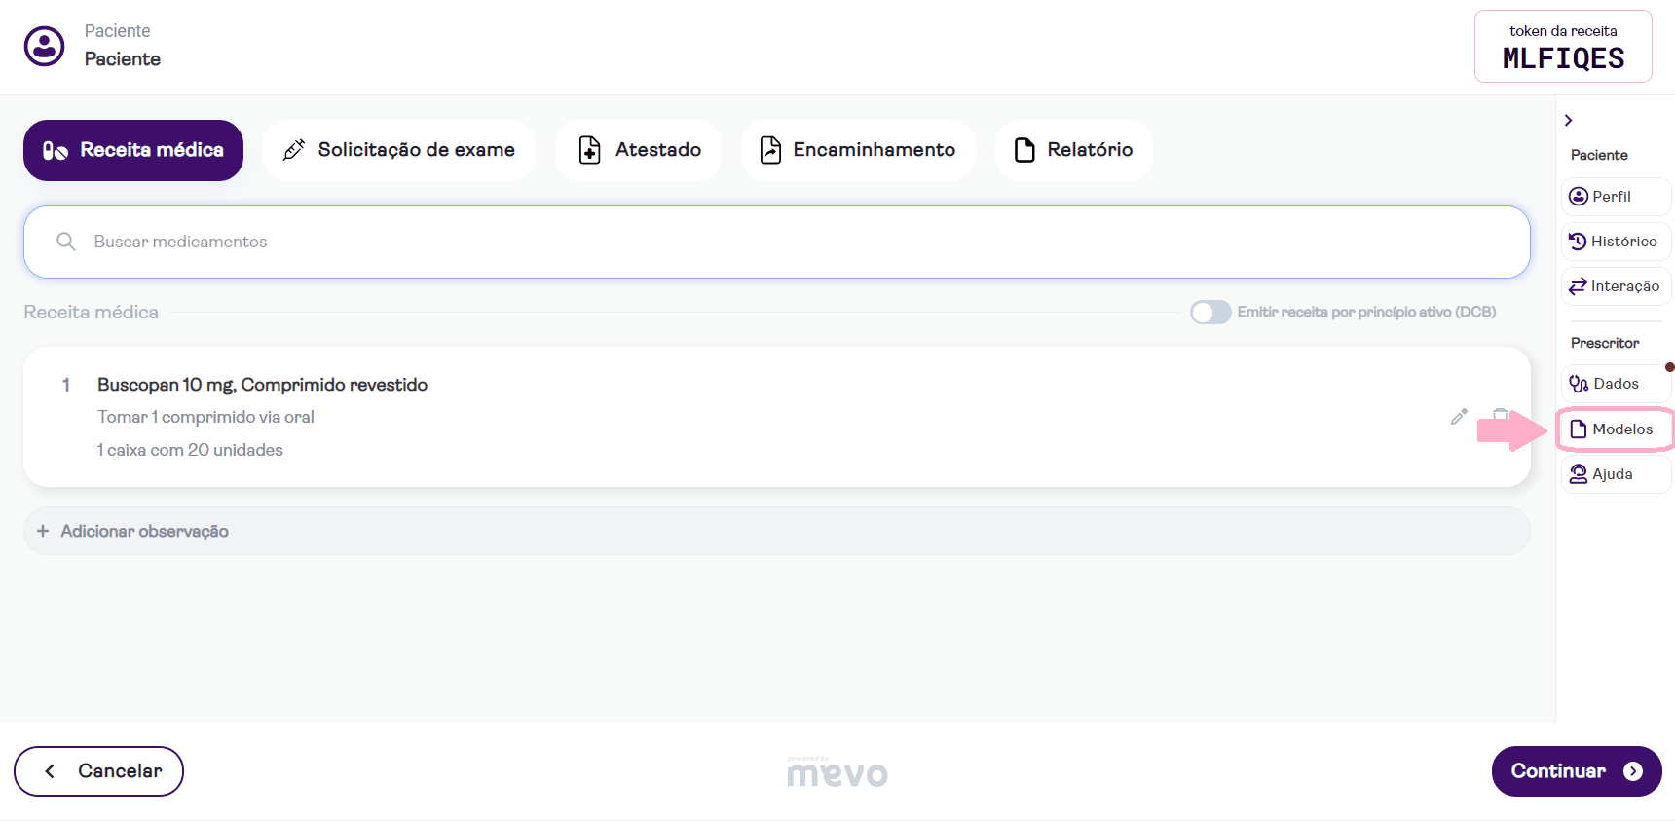
Task: Open the Modelos templates panel
Action: coord(1615,429)
